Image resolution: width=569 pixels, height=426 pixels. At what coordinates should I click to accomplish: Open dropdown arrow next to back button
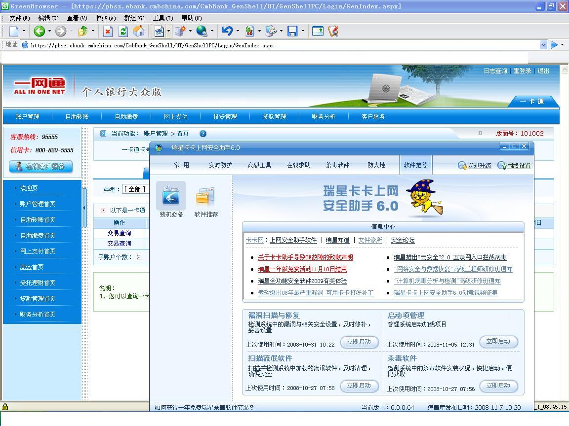coord(49,31)
